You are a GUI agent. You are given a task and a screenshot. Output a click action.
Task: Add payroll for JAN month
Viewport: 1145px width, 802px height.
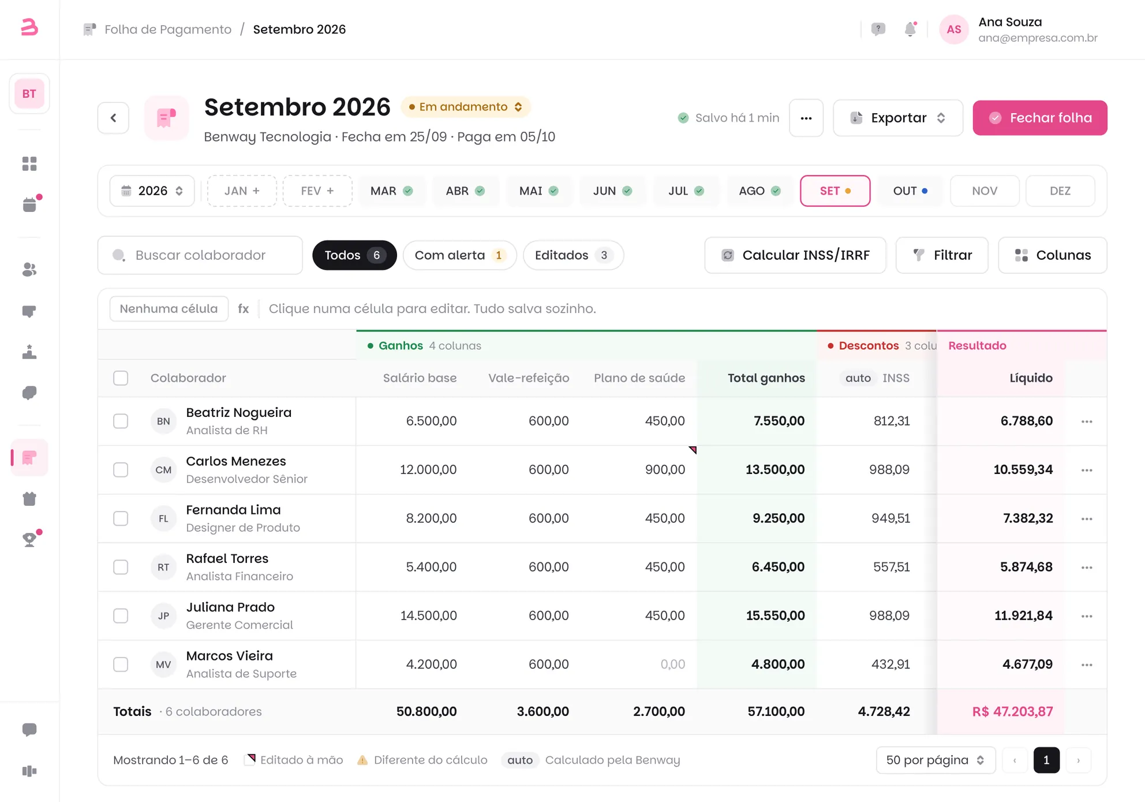pos(242,191)
